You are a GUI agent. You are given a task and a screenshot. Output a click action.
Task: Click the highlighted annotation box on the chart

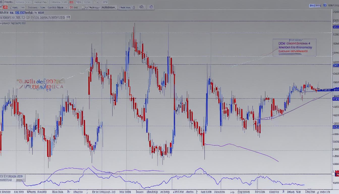pos(294,47)
